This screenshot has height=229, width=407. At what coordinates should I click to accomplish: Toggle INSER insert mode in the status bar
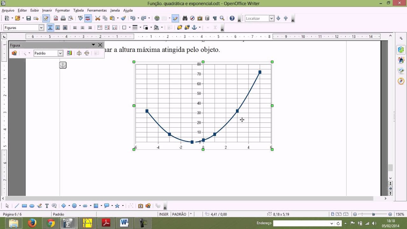pyautogui.click(x=164, y=214)
